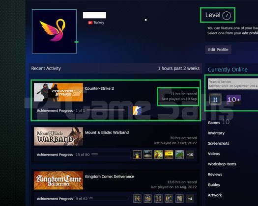Go to the Inventory page
258x206 pixels.
(216, 133)
